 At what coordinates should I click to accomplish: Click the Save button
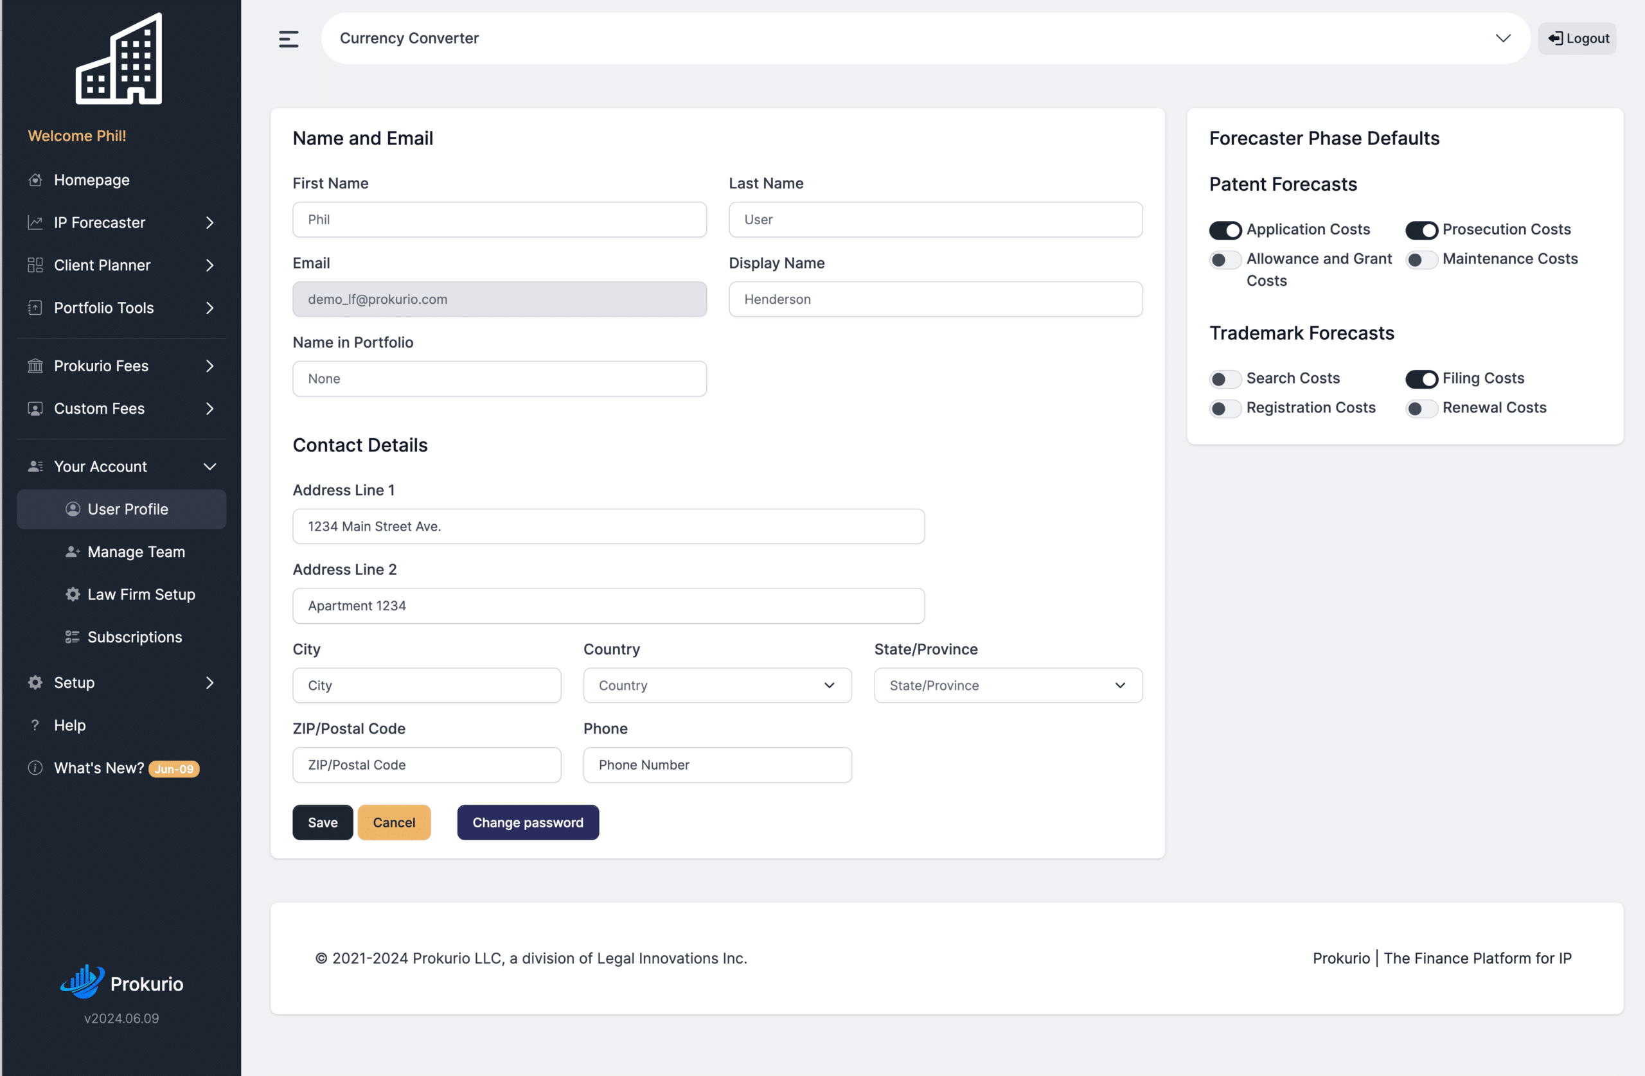[323, 822]
